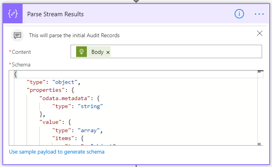
Task: Click the "array" type value
Action: (x=89, y=130)
